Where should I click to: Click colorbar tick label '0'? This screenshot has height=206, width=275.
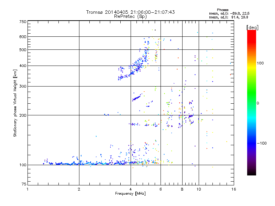258,103
